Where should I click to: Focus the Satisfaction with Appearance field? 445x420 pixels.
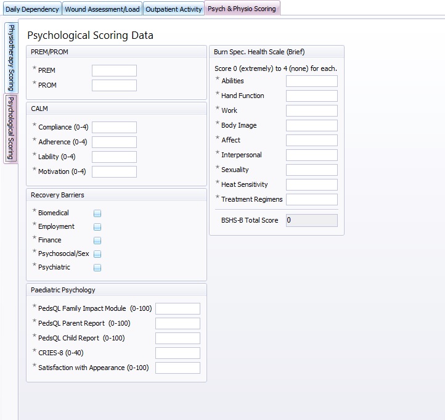click(x=178, y=368)
